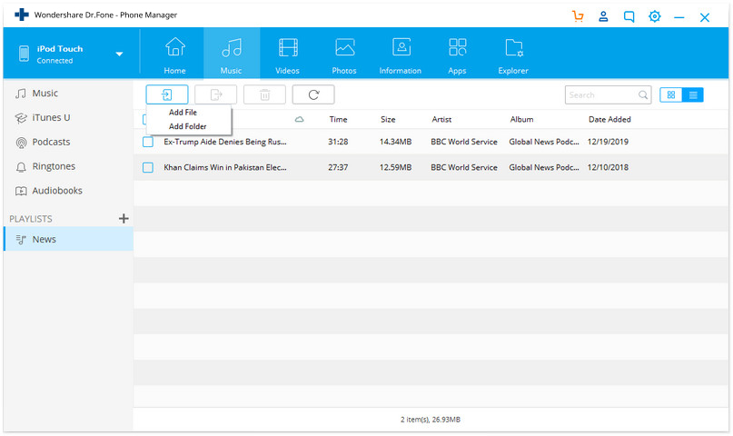Open the feedback chat bubble icon
Viewport: 733px width, 436px height.
pos(629,17)
